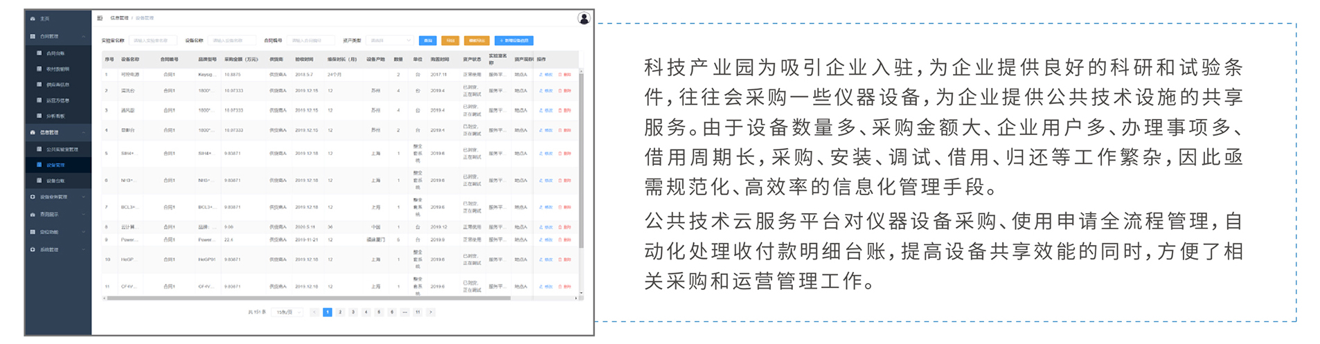Click the delete (删除) trash icon in row 2

(564, 91)
